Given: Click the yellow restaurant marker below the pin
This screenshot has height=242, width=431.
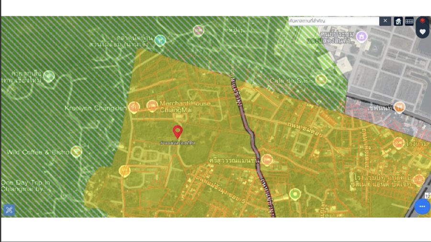Looking at the screenshot, I should (125, 171).
